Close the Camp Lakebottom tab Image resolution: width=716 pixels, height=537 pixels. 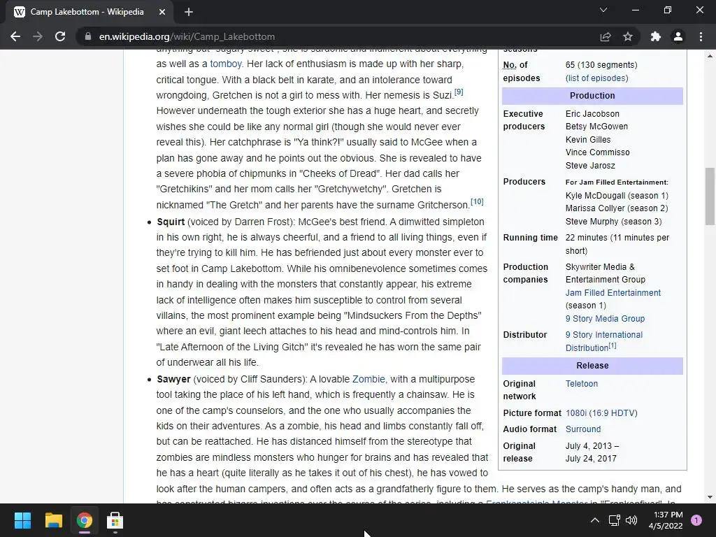pos(162,12)
